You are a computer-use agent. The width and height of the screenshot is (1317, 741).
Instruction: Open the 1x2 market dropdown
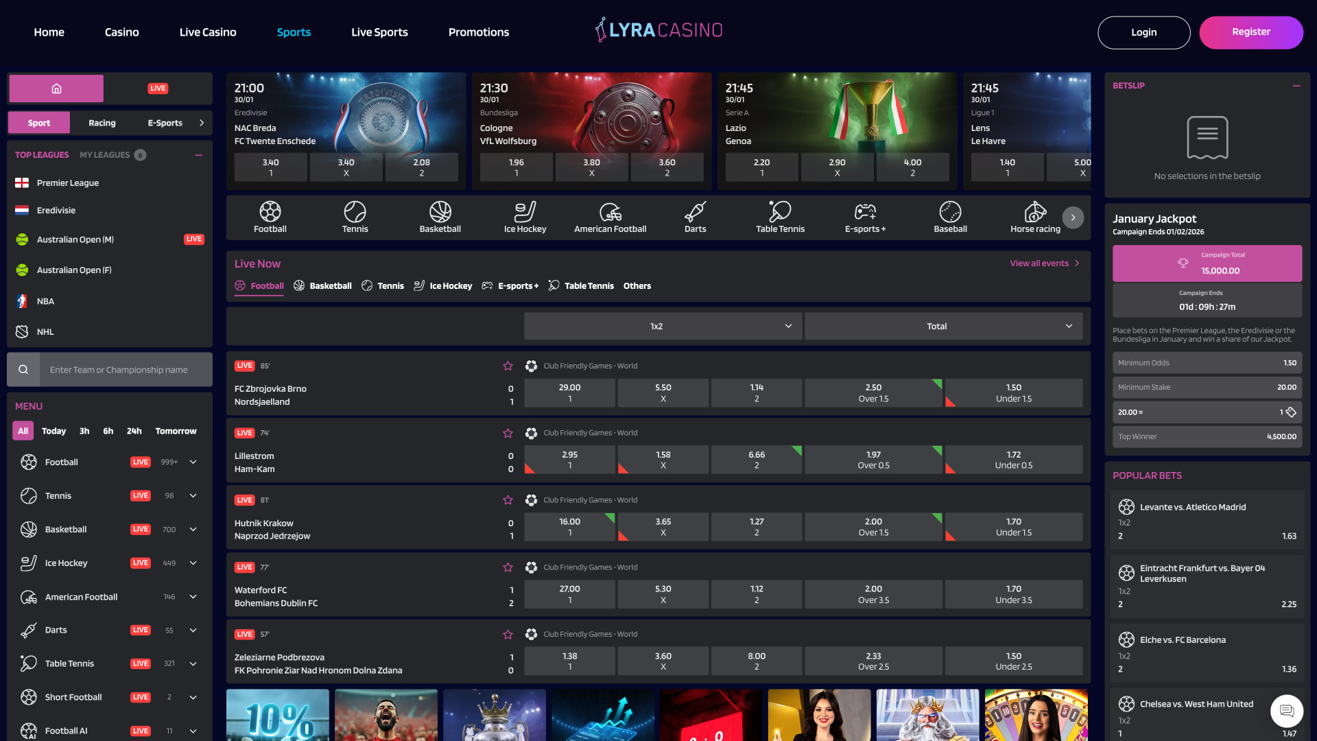662,326
